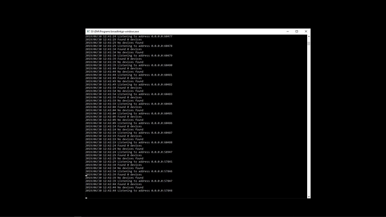
Task: Click the Listening to address 0.0.0.0:60486 entry
Action: pos(129,123)
